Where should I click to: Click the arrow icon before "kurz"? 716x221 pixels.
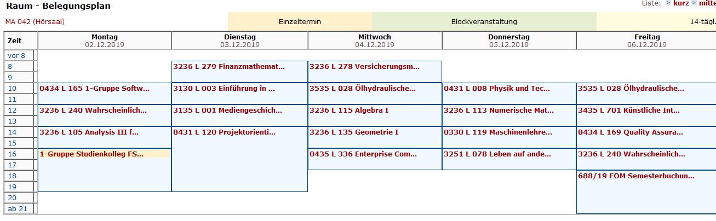pos(668,3)
